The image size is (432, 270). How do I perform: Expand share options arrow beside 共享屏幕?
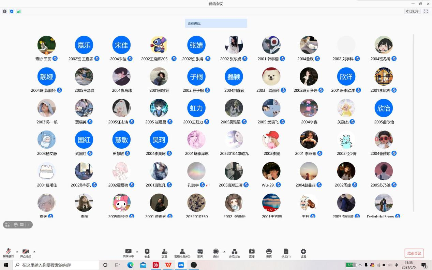(x=137, y=252)
